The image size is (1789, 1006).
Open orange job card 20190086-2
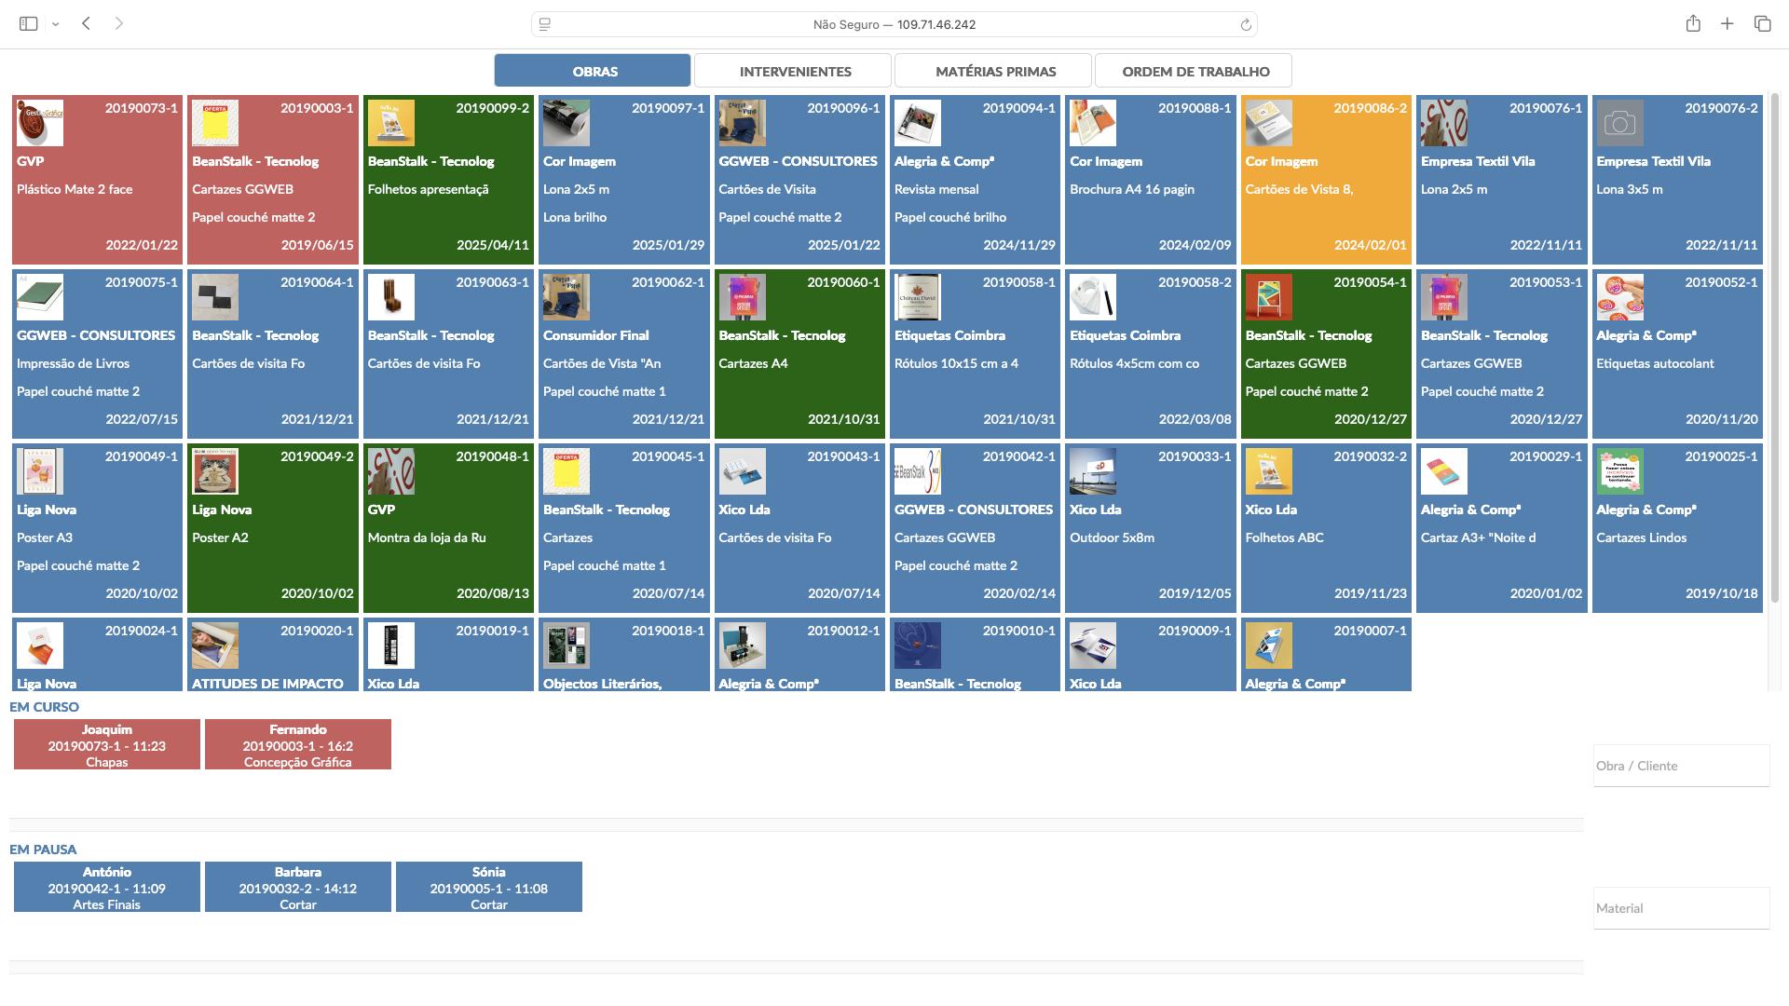click(x=1325, y=180)
